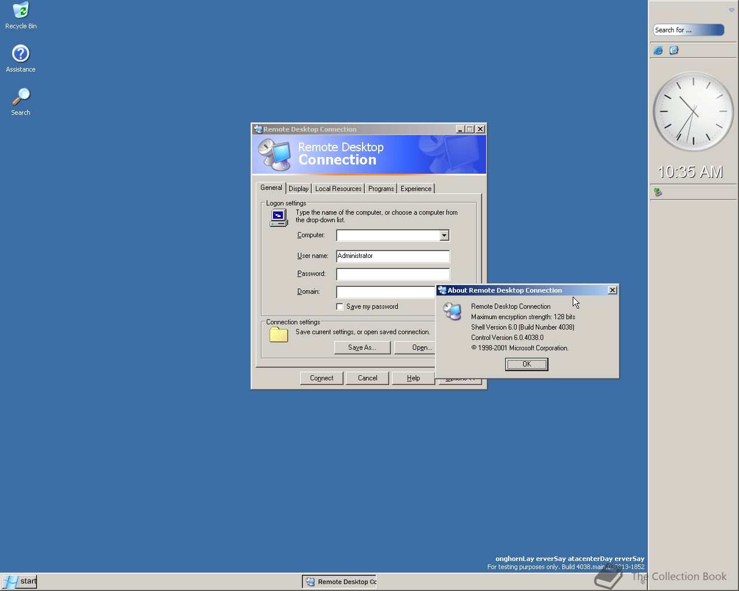Click the Search for box in sidebar
This screenshot has width=739, height=591.
688,30
